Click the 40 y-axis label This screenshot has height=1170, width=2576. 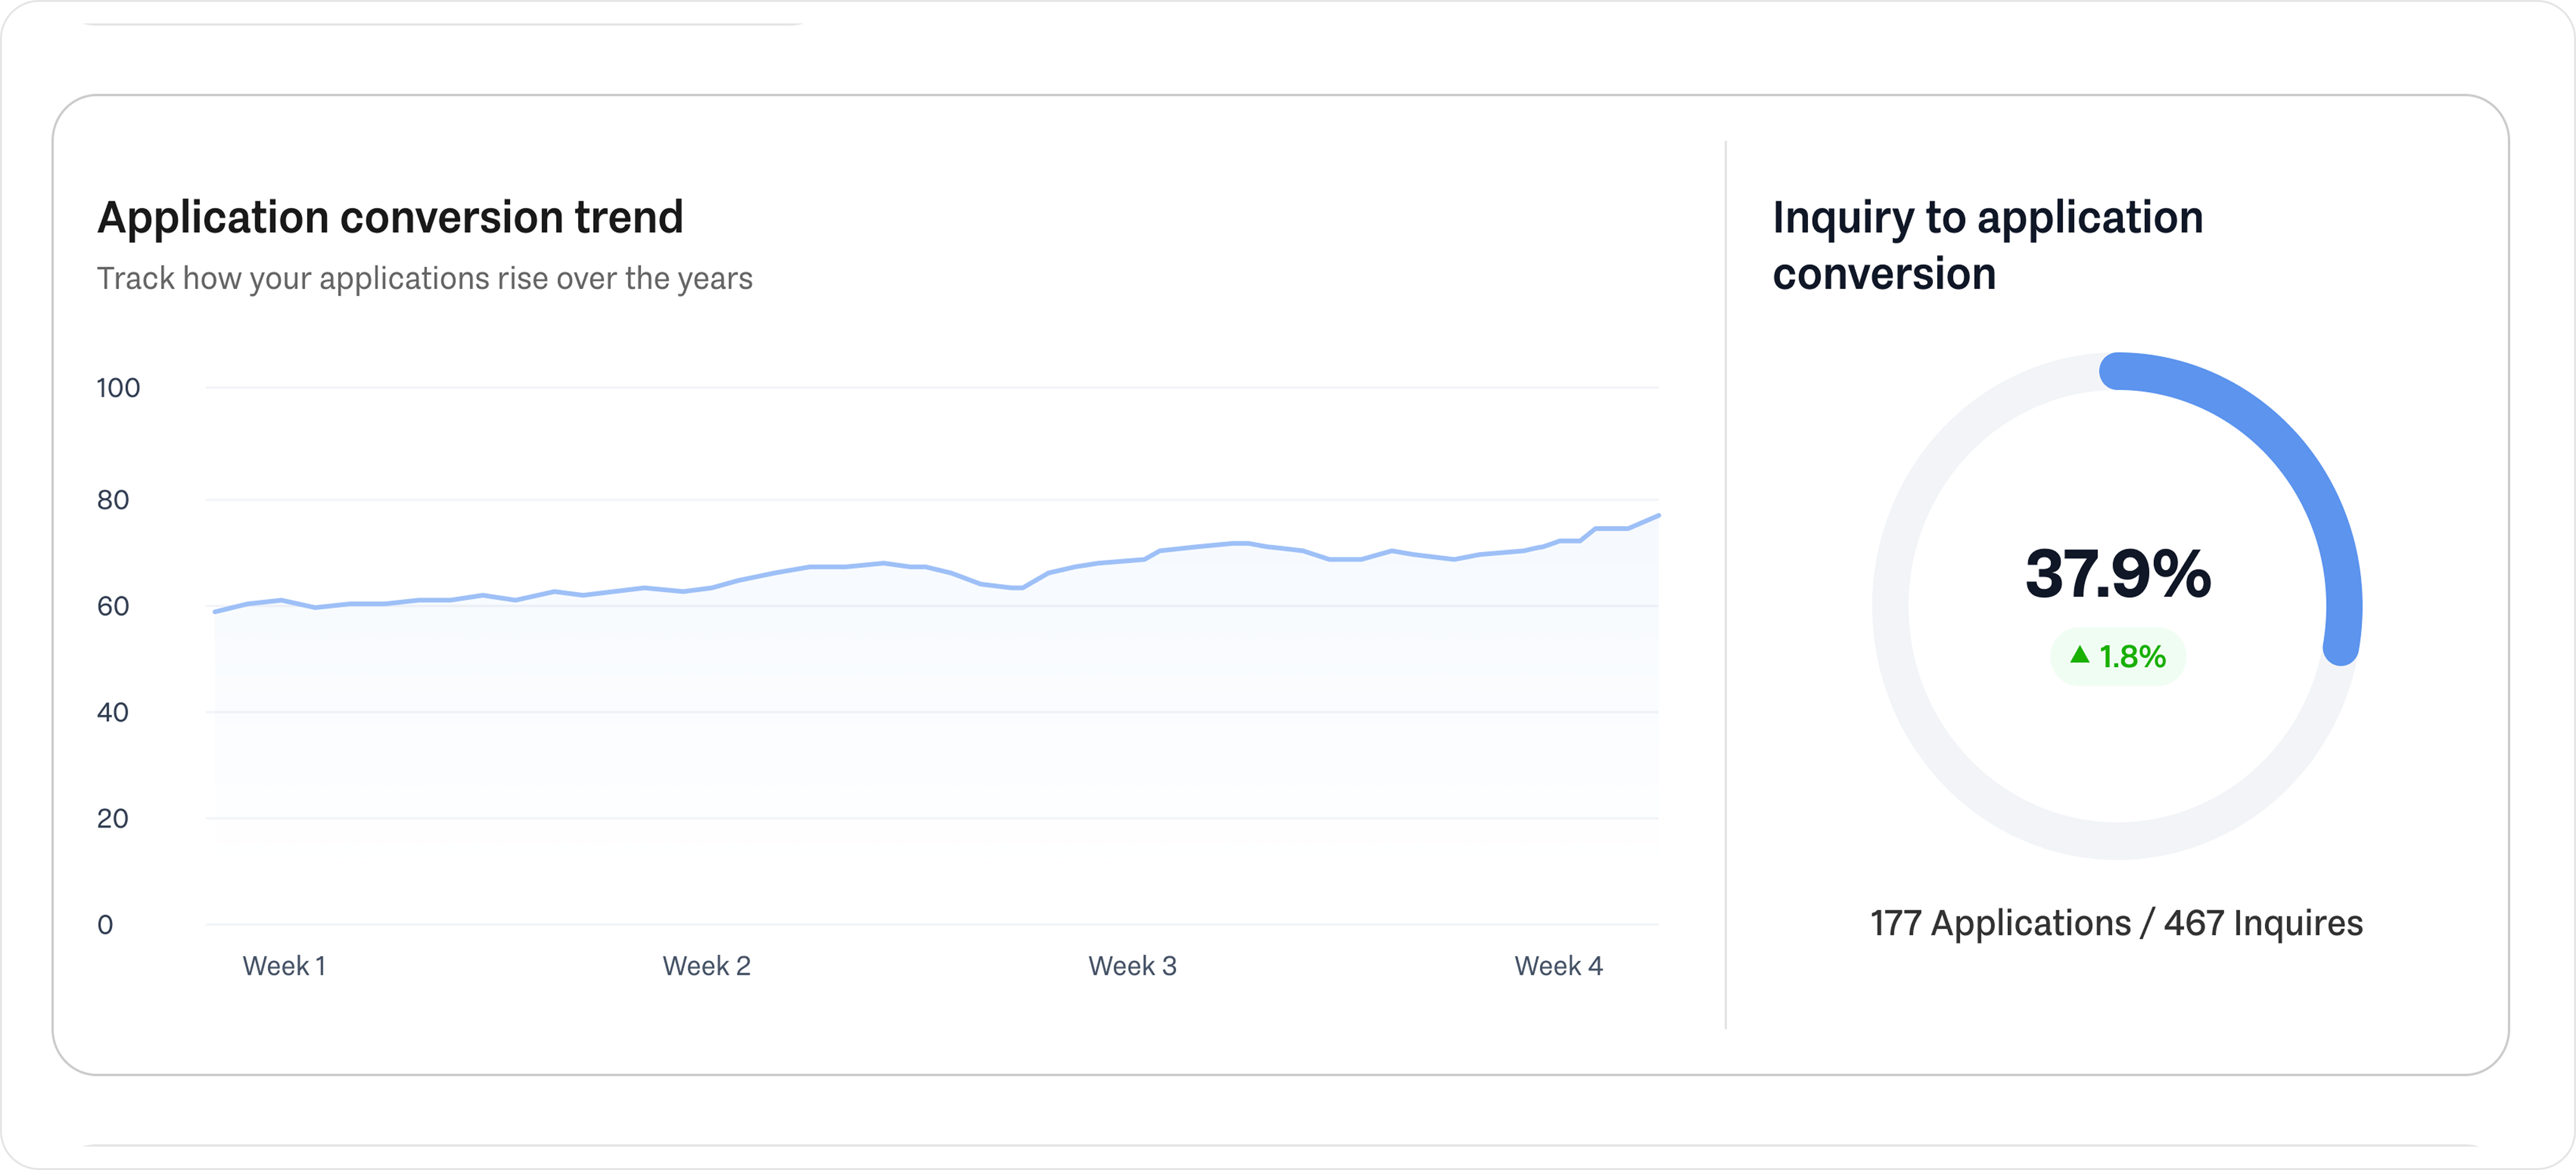tap(113, 712)
